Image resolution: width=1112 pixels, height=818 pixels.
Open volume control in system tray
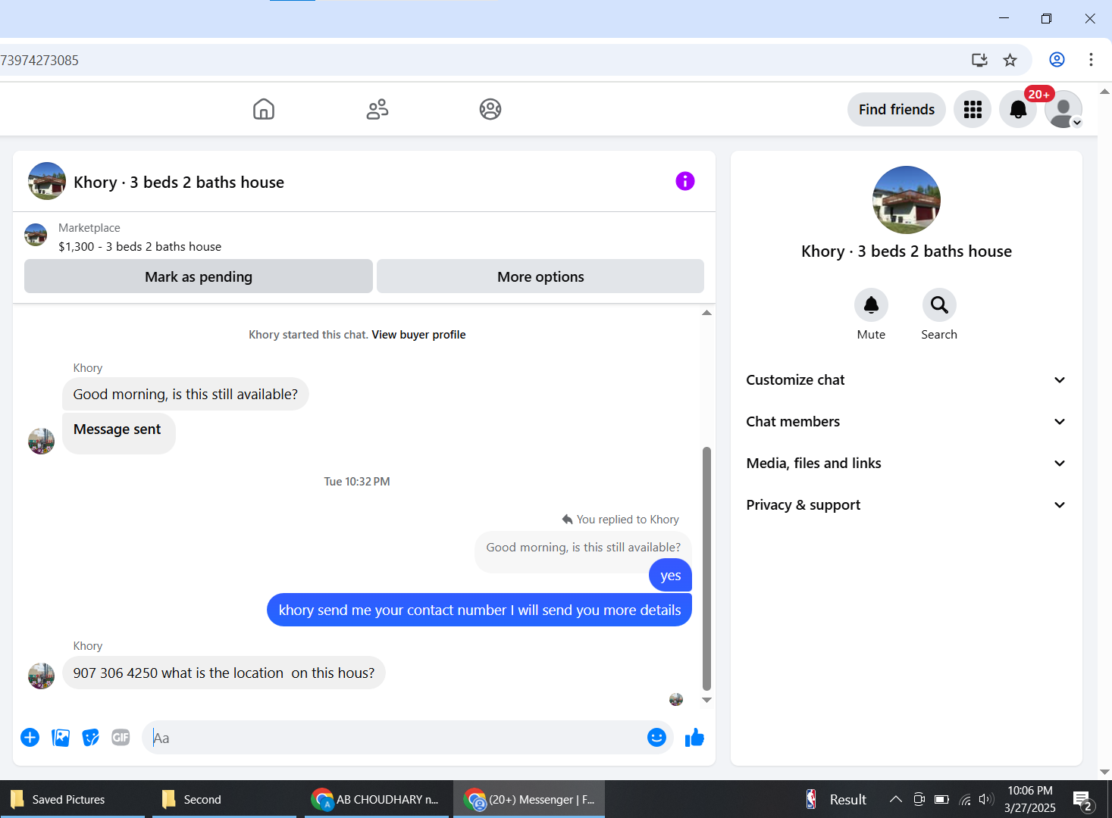point(985,799)
